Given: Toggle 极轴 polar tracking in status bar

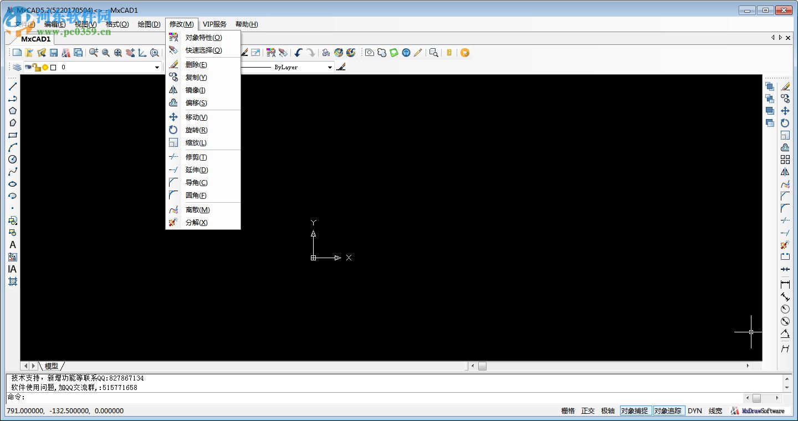Looking at the screenshot, I should pyautogui.click(x=608, y=411).
